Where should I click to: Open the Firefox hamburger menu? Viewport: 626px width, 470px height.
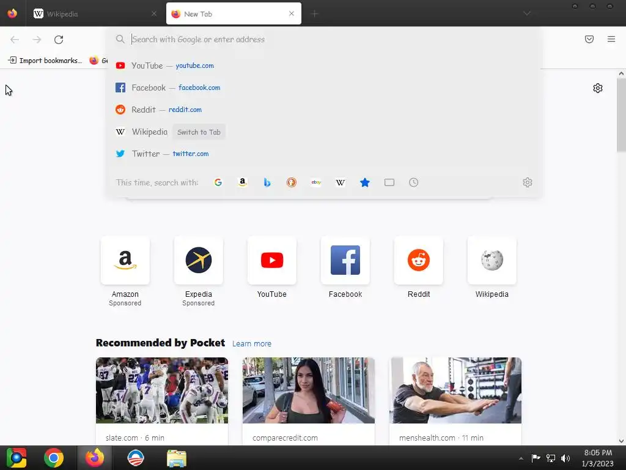611,39
